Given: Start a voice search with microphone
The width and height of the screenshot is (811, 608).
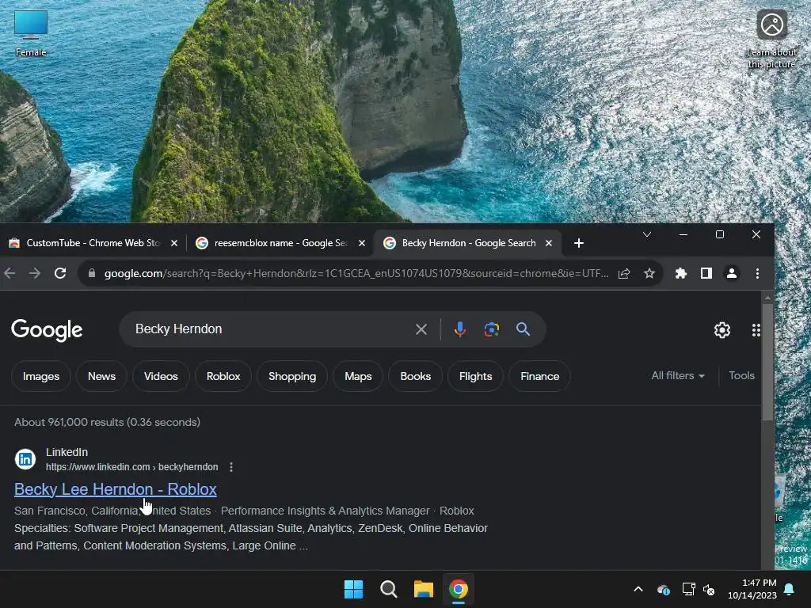Looking at the screenshot, I should tap(460, 329).
